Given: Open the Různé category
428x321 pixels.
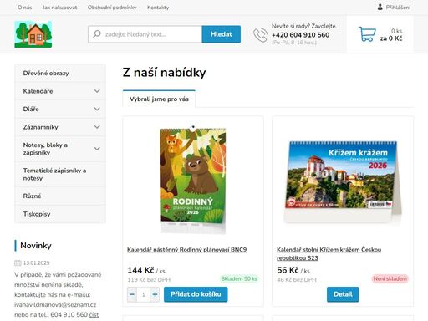Looking at the screenshot, I should (60, 196).
